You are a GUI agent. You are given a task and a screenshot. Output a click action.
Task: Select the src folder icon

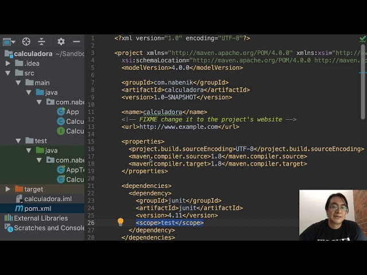coord(19,73)
